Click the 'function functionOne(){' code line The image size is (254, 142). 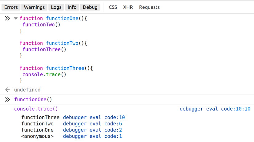(x=53, y=18)
